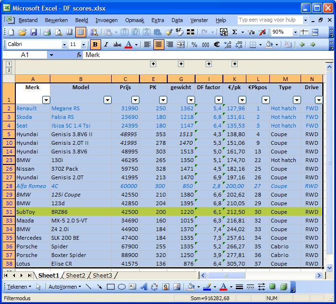Select outline level 2 button

pos(9,70)
